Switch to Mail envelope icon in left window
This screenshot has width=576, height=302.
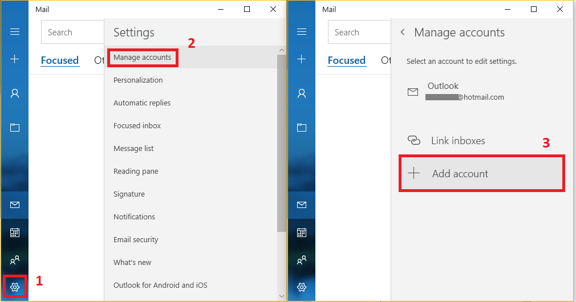point(15,205)
